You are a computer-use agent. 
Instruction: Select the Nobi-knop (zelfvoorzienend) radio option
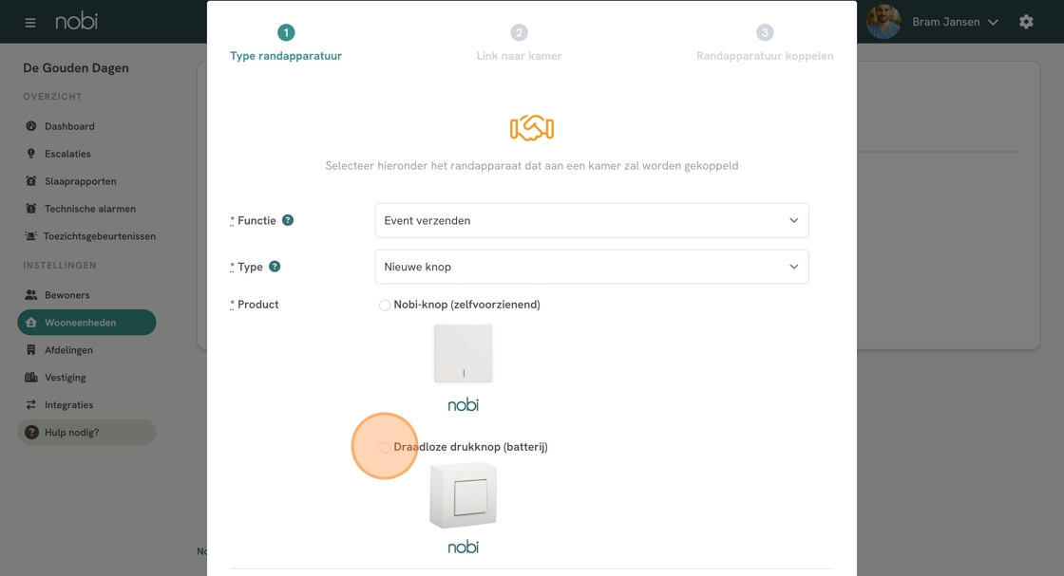[x=385, y=306]
